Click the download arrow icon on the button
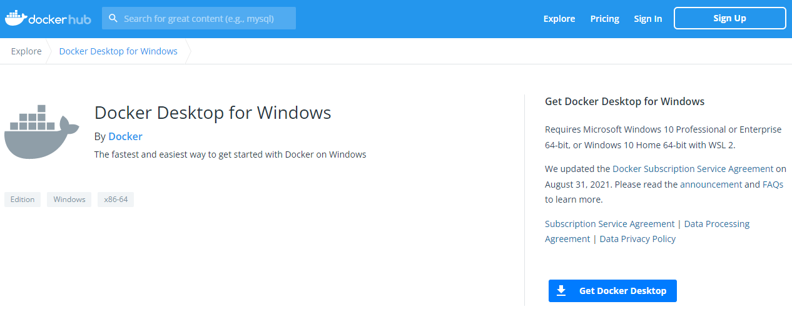This screenshot has height=314, width=792. [561, 290]
